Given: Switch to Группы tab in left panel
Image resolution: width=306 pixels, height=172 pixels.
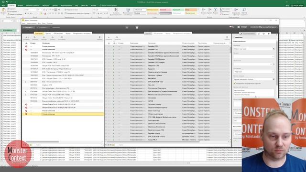Looking at the screenshot, I should [48, 33].
